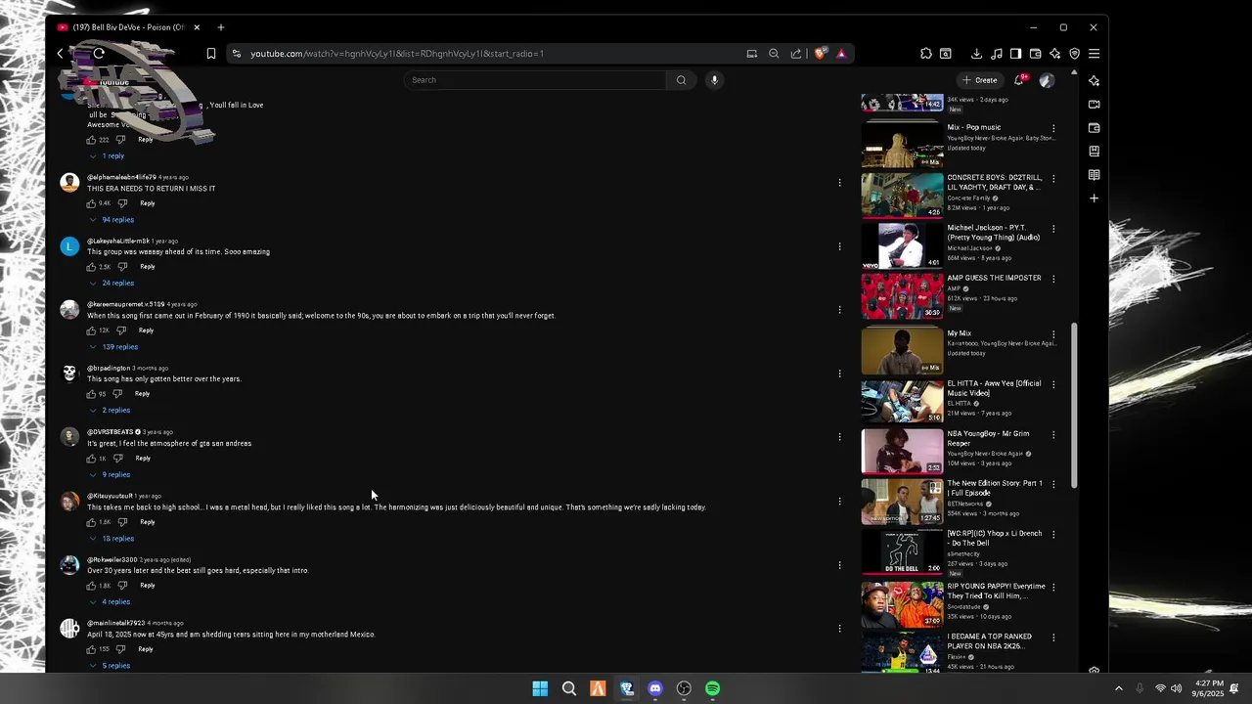Open site settings icon in address bar
Image resolution: width=1252 pixels, height=704 pixels.
click(236, 54)
